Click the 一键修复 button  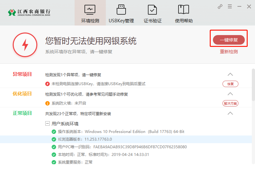229,40
